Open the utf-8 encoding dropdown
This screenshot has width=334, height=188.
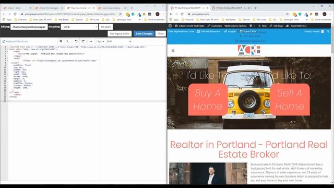(x=79, y=27)
